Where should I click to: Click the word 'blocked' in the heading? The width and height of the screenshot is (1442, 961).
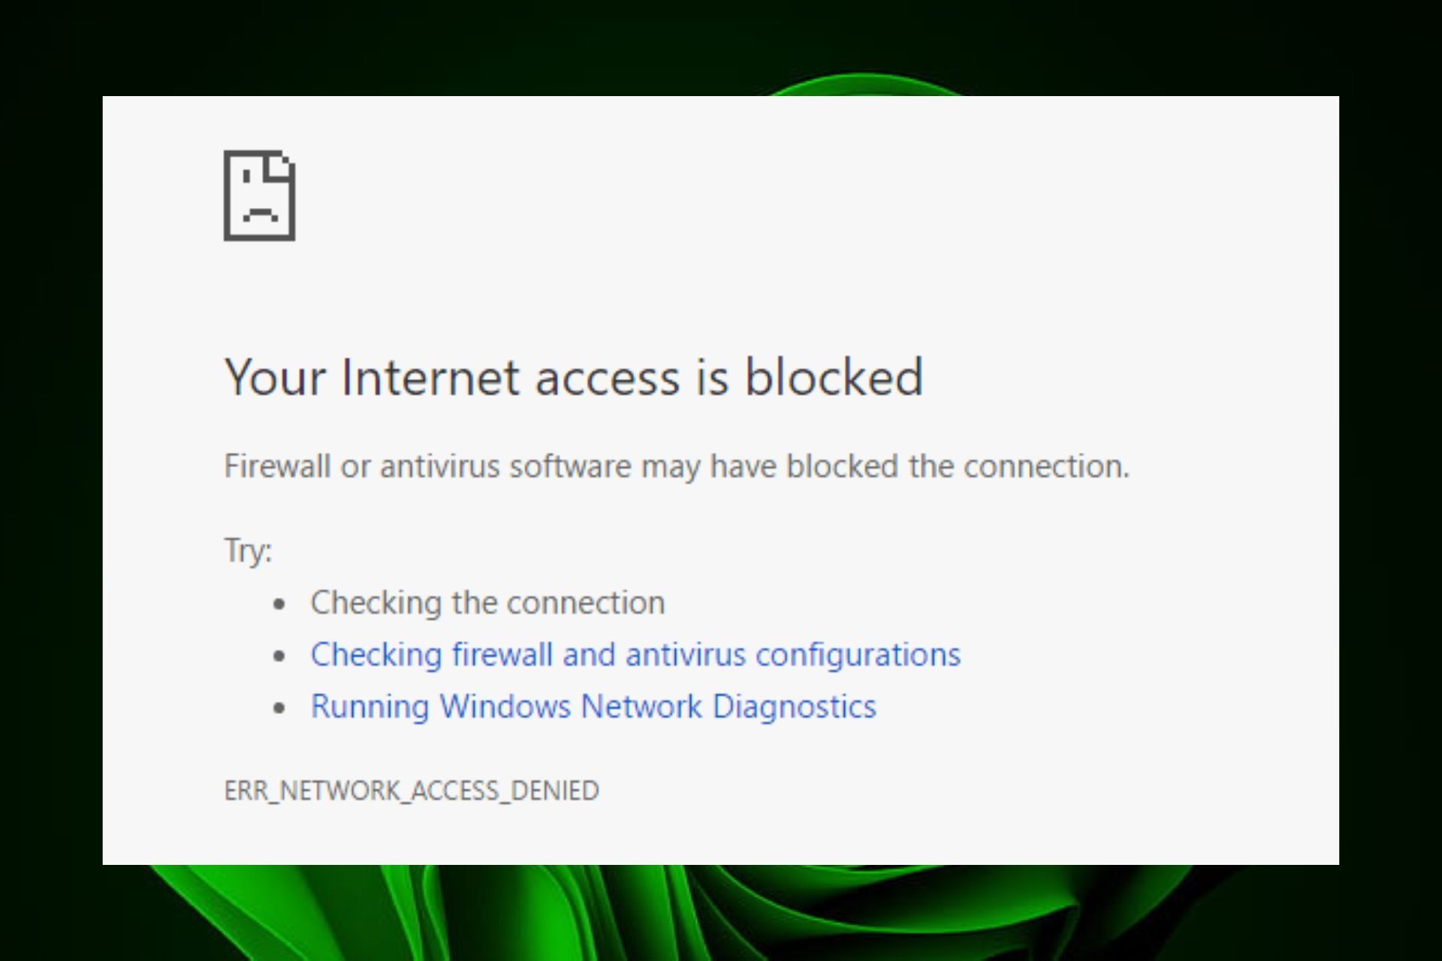[834, 377]
